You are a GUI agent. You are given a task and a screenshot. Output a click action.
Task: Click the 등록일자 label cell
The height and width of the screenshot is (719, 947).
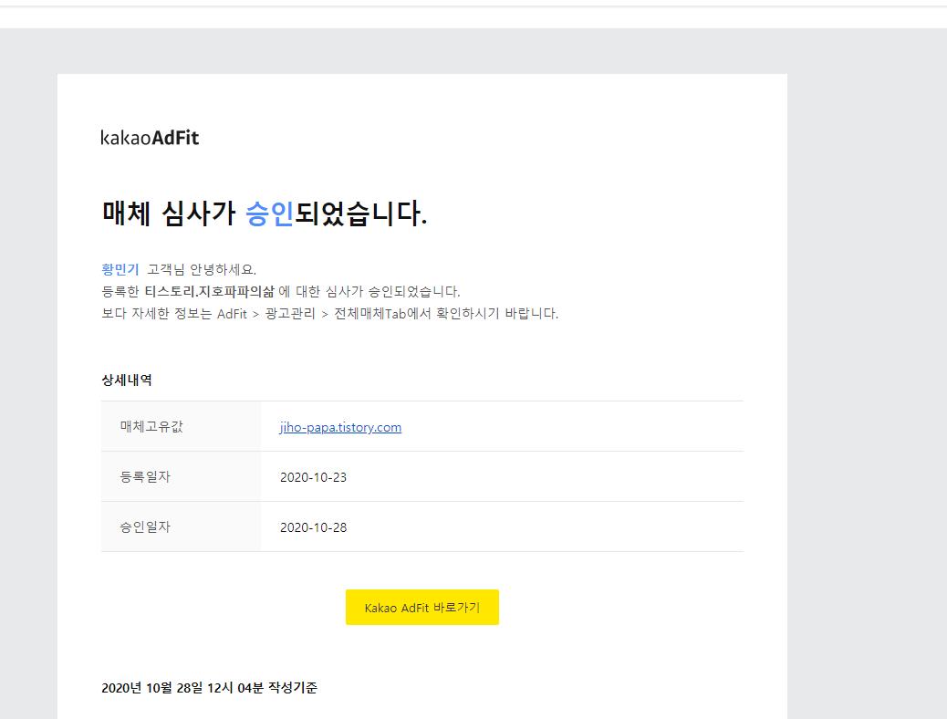(x=182, y=476)
